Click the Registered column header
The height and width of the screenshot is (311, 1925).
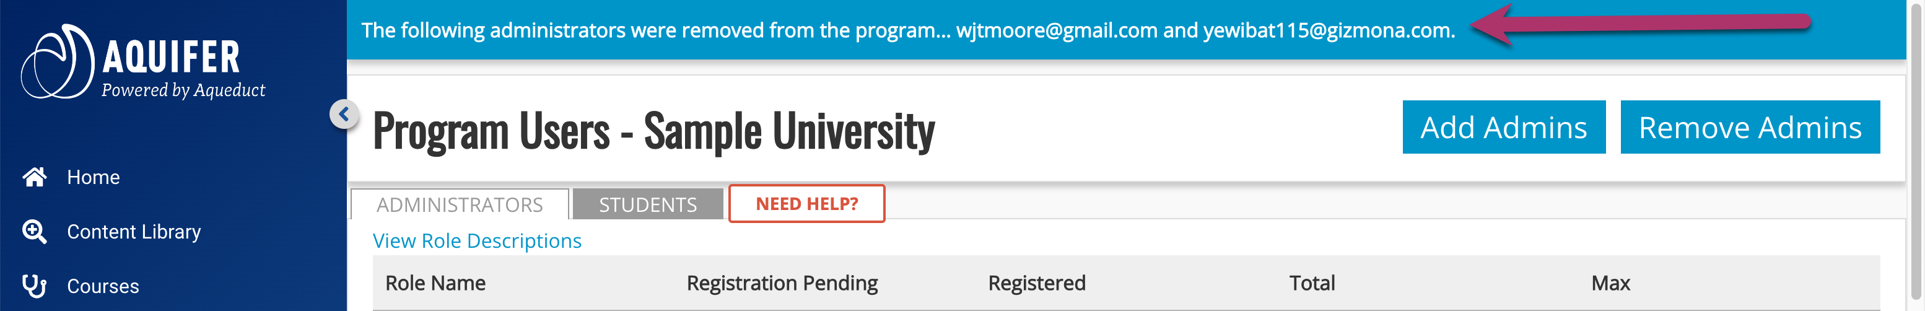click(x=1036, y=283)
